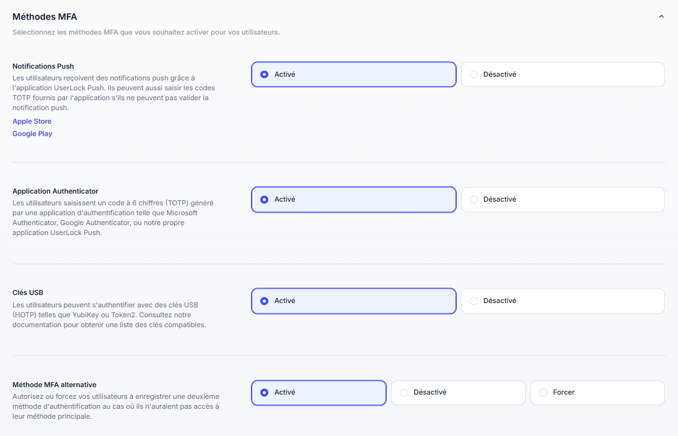
Task: Click the Clés USB heading
Action: 28,293
